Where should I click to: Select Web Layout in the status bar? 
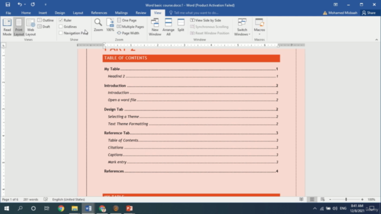[323, 200]
